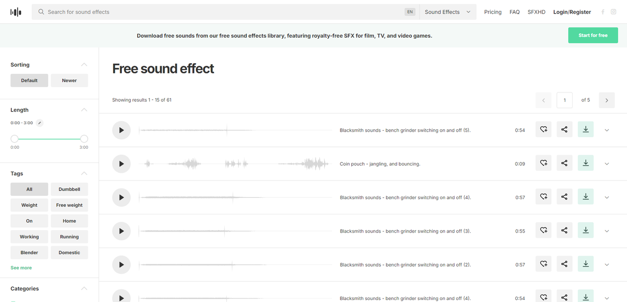
Task: Click the pencil icon to edit length range
Action: coord(40,123)
